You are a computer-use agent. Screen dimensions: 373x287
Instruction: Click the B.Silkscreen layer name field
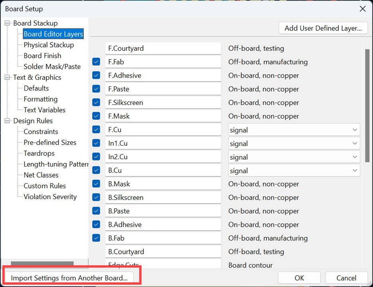[163, 197]
